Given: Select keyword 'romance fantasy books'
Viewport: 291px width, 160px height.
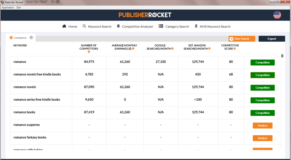Looking at the screenshot, I should coord(30,137).
